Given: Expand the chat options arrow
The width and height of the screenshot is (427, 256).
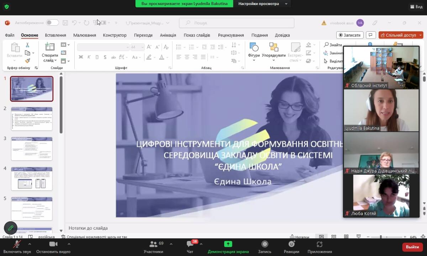Looking at the screenshot, I should click(201, 244).
